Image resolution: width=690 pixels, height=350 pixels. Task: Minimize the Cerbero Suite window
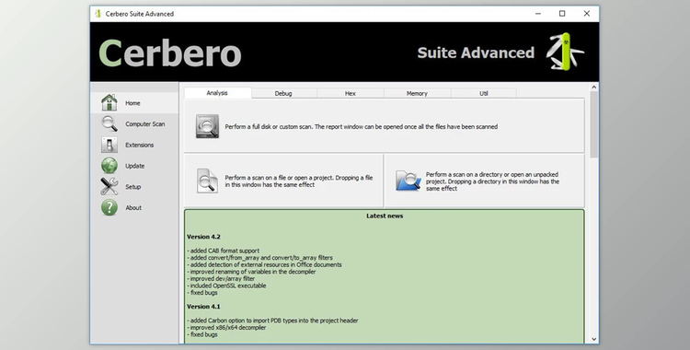538,14
